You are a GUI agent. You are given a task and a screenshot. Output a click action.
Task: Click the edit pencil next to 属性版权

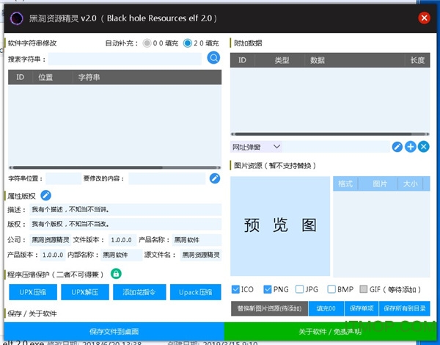click(45, 195)
